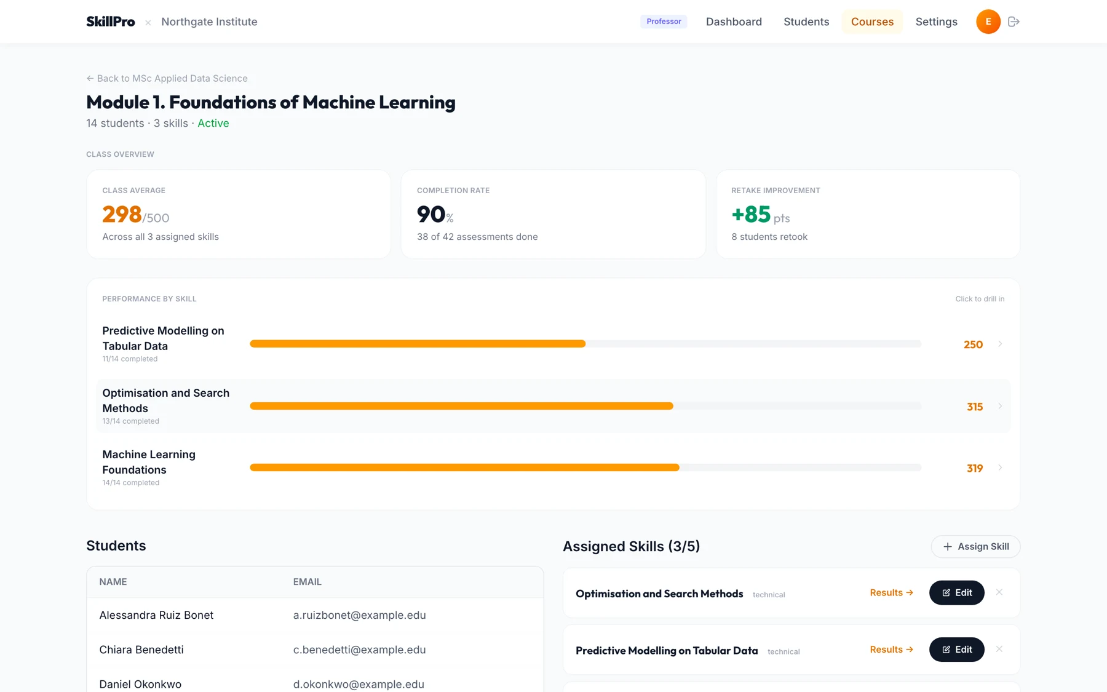Click score 250 for Predictive Modelling
The height and width of the screenshot is (692, 1107).
[x=973, y=344]
